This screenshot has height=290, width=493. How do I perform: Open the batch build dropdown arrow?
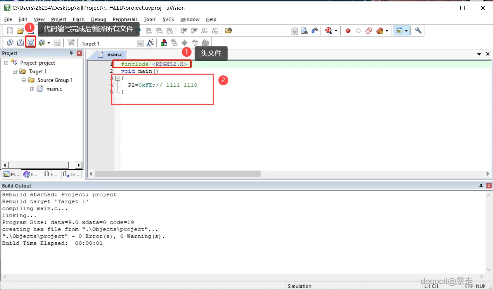click(x=49, y=43)
